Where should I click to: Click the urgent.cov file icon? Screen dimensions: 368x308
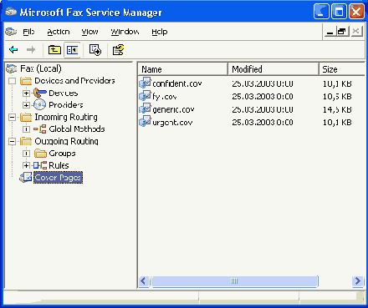pyautogui.click(x=145, y=122)
